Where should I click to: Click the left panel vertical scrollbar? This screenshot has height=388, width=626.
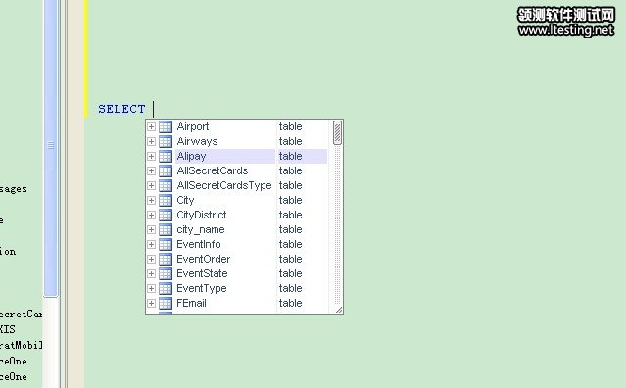(x=50, y=148)
